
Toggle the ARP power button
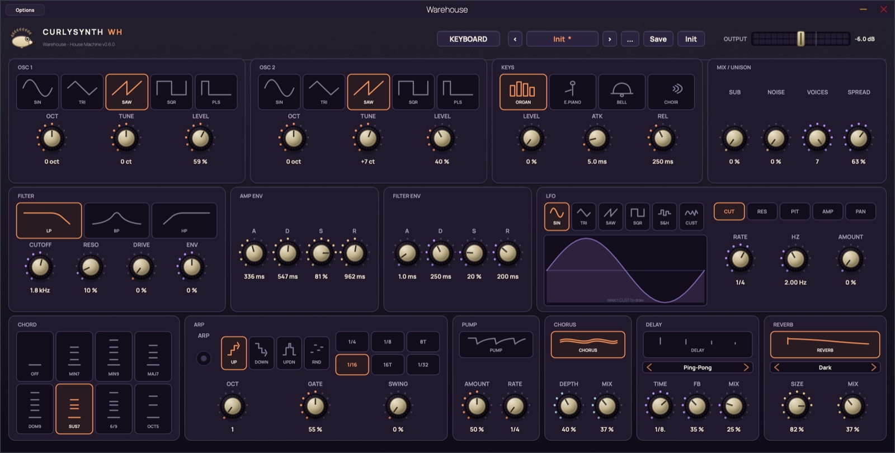(x=204, y=358)
